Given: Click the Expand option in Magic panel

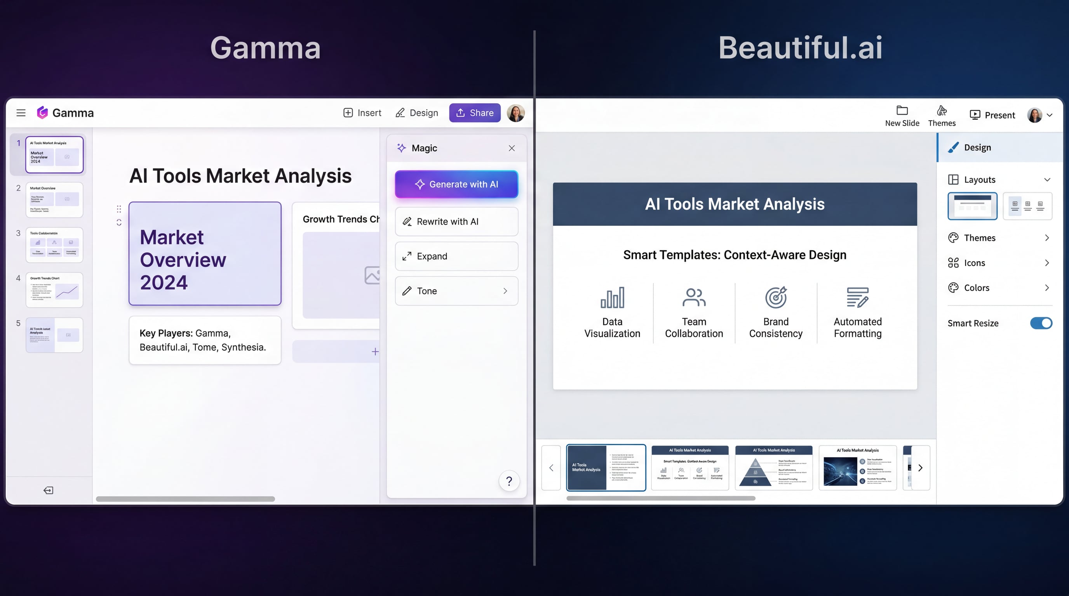Looking at the screenshot, I should [456, 256].
